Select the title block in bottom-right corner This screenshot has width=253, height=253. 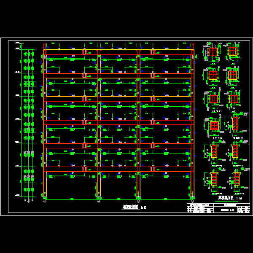coord(215,209)
